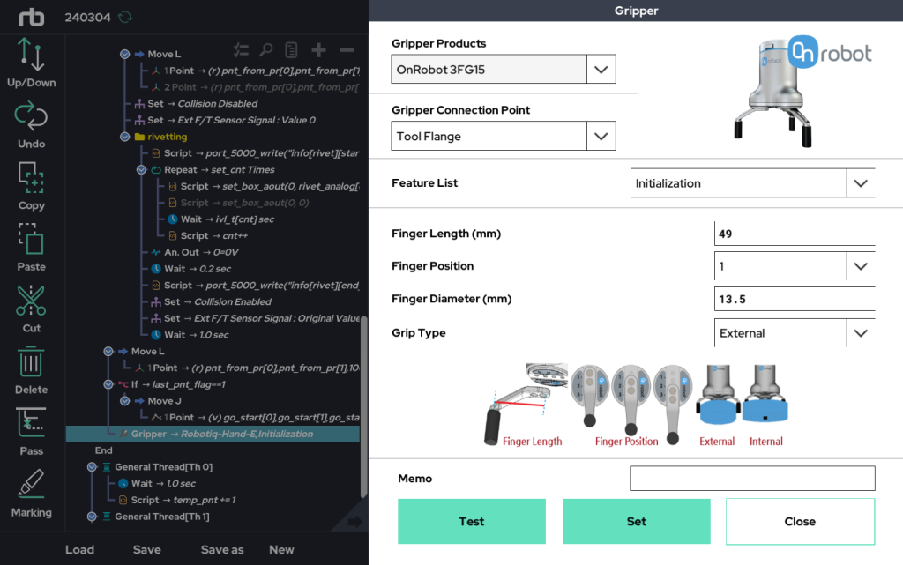Click the Finger Length input field
The width and height of the screenshot is (903, 565).
(795, 234)
